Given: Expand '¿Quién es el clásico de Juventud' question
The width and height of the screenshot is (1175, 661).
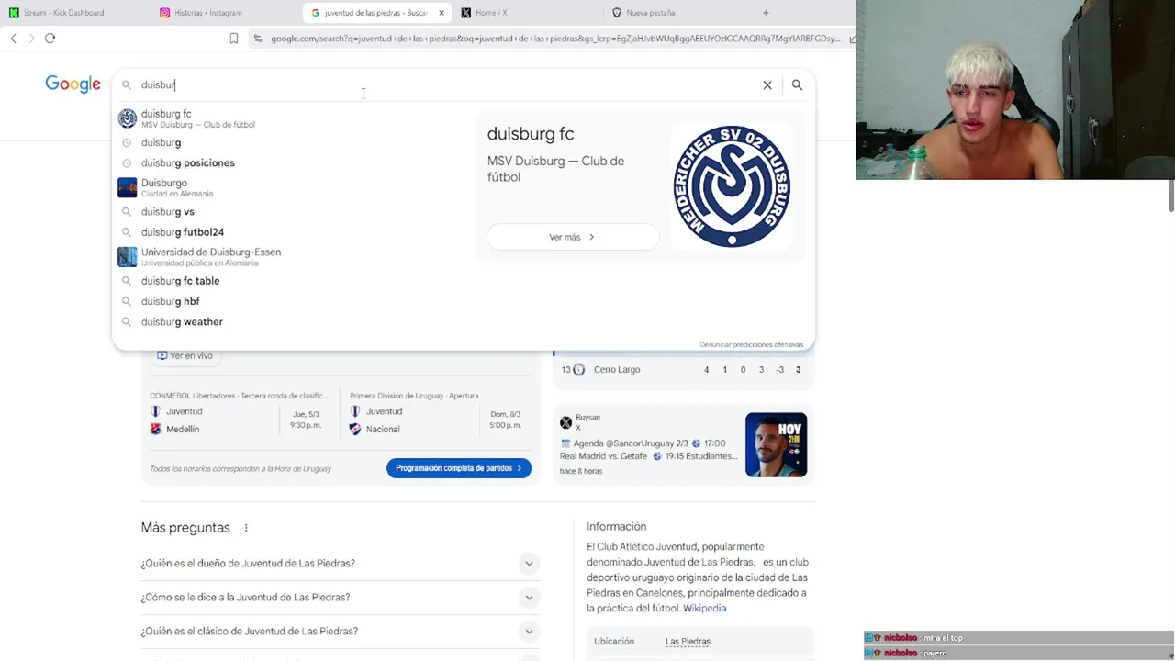Looking at the screenshot, I should click(340, 631).
